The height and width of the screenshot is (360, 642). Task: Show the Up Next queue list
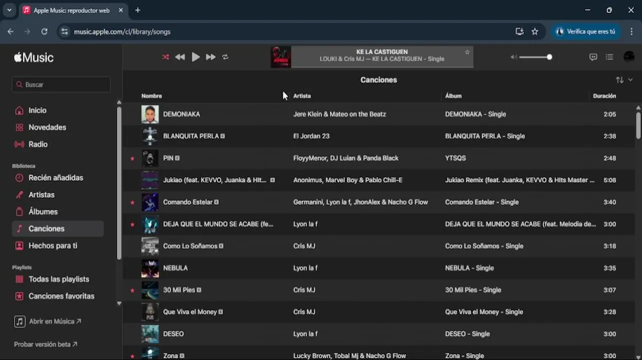point(609,57)
